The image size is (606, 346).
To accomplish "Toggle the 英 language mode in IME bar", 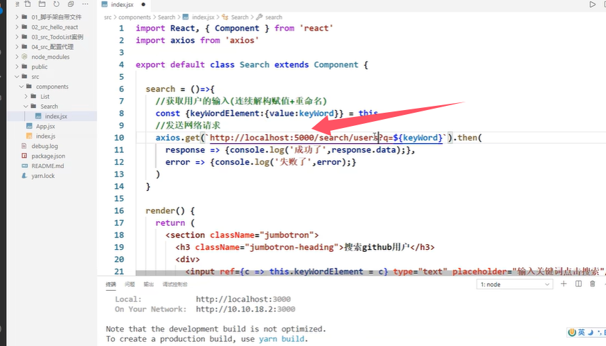I will (x=581, y=332).
